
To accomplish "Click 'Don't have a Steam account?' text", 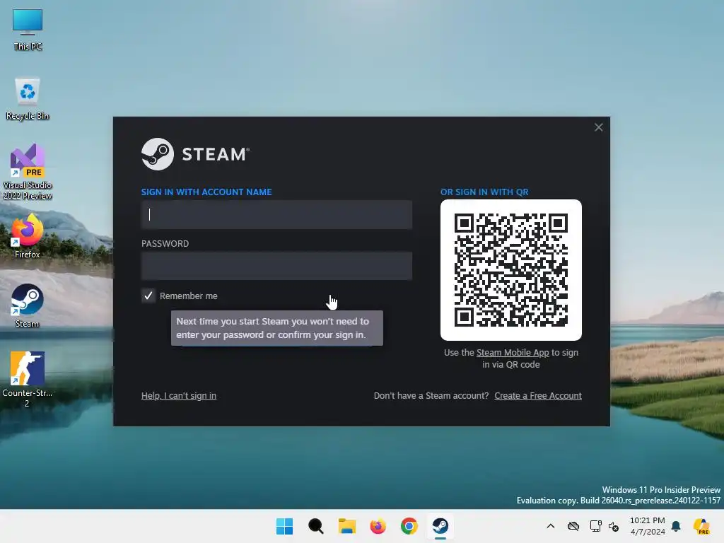I will point(431,396).
